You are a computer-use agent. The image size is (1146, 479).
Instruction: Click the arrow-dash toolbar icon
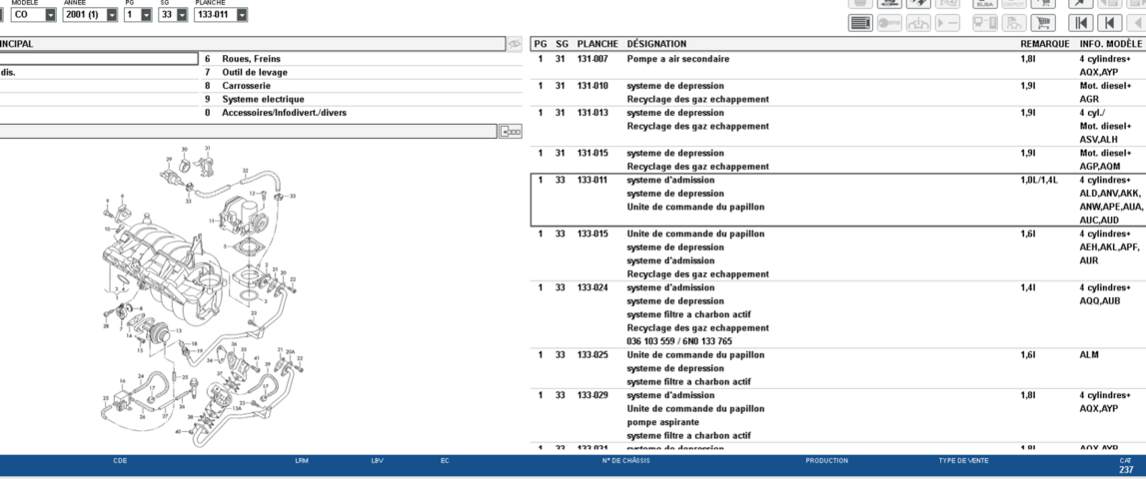pyautogui.click(x=947, y=23)
